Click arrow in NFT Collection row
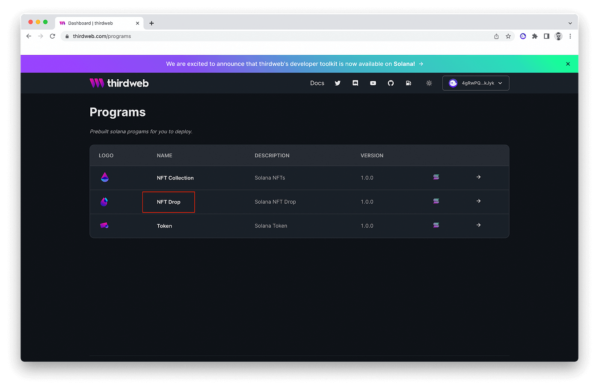599x389 pixels. pyautogui.click(x=478, y=177)
